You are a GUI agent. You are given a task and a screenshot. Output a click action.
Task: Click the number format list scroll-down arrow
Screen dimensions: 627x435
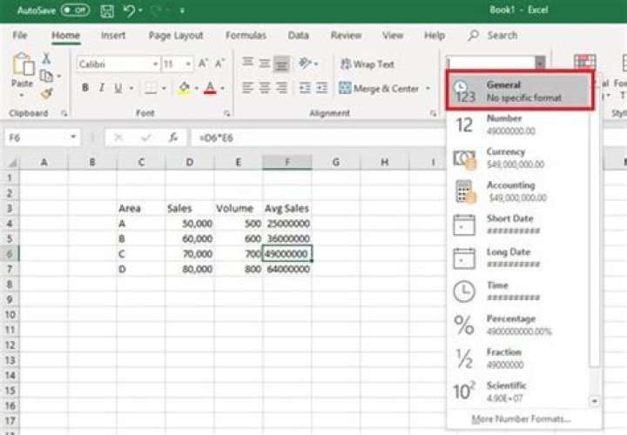point(595,401)
